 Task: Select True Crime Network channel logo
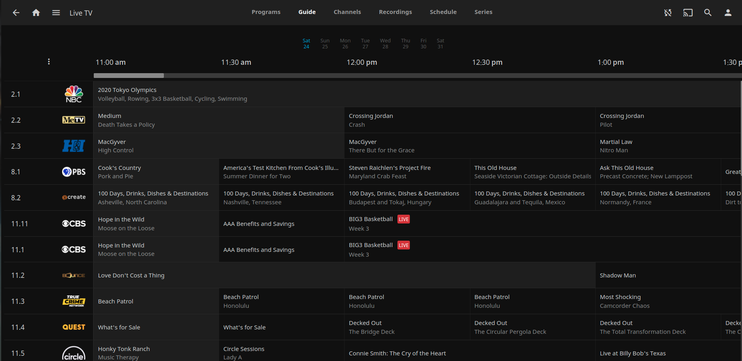74,301
